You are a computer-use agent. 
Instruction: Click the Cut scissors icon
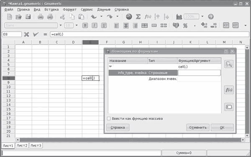point(62,17)
